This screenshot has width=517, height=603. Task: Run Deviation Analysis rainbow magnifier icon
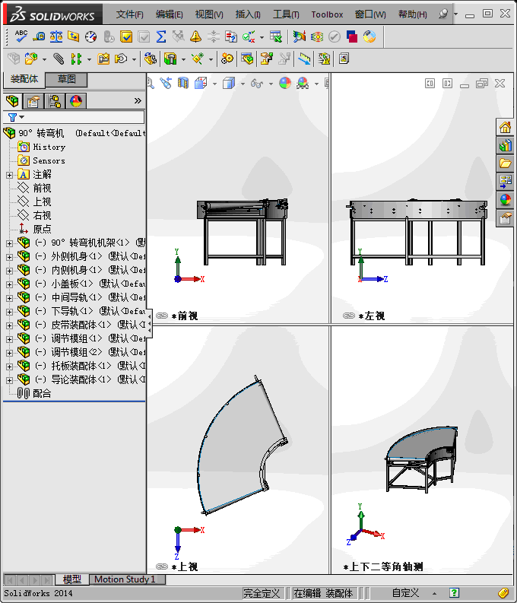pyautogui.click(x=299, y=36)
